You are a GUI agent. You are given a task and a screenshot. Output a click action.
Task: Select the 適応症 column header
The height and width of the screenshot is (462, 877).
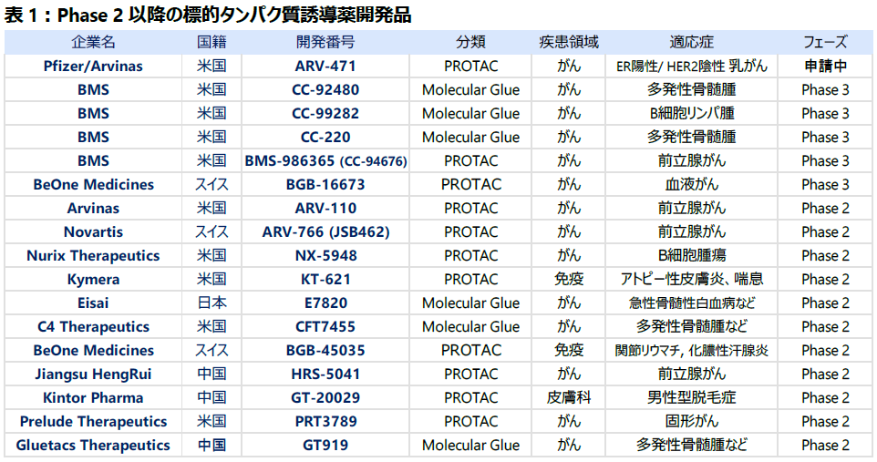[691, 43]
